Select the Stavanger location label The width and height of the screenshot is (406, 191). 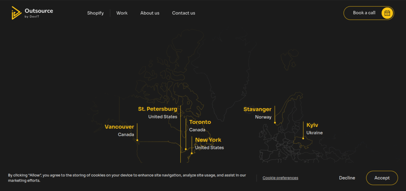pos(257,109)
